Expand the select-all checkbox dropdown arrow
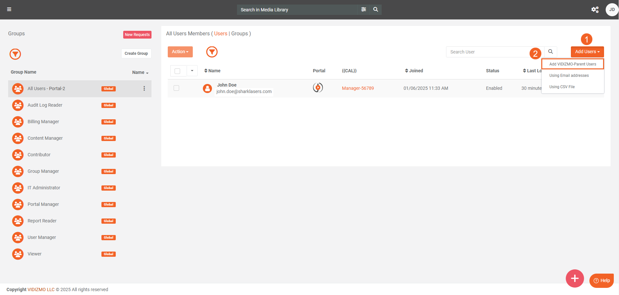Screen dimensions: 619x295 point(192,71)
